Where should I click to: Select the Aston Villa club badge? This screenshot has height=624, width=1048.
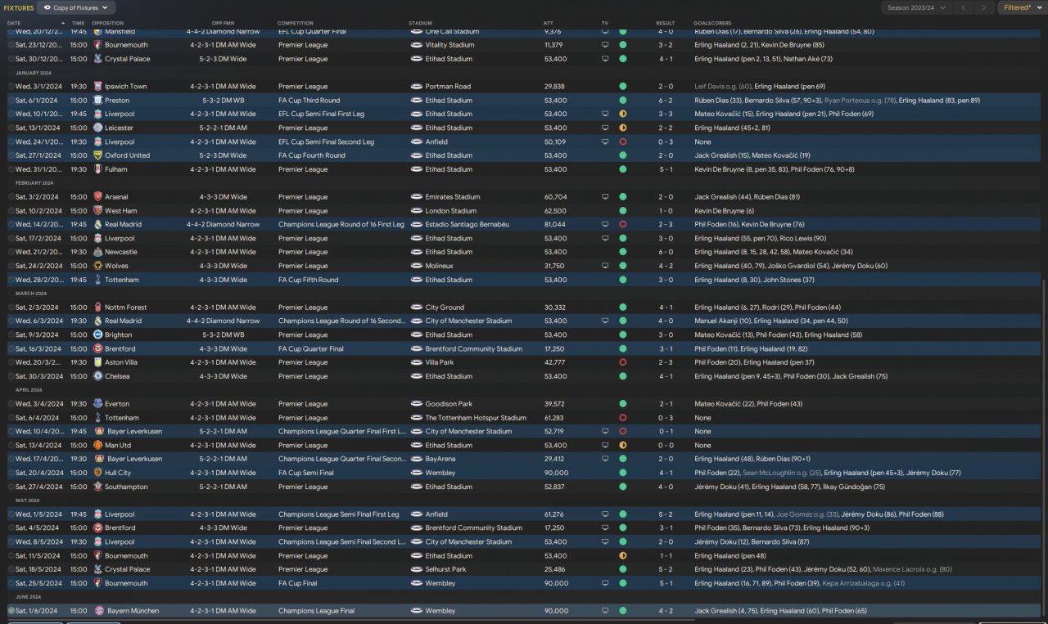(97, 362)
